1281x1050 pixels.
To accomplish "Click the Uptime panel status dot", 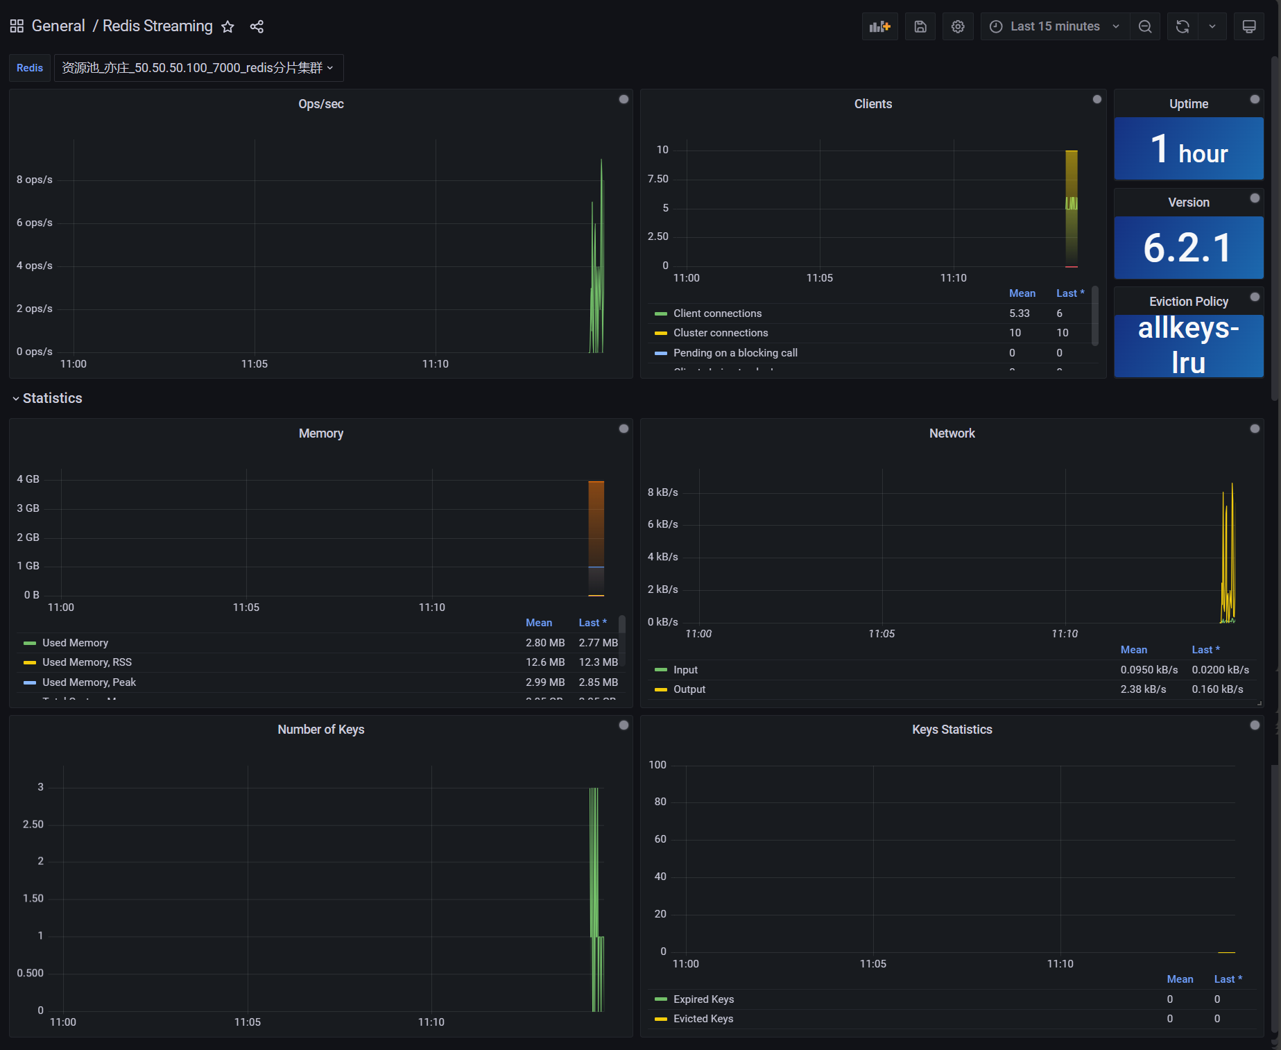I will click(x=1255, y=99).
